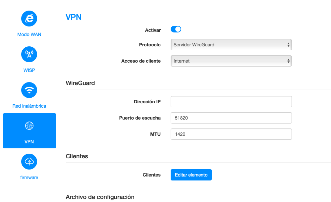Toggle the VPN activation switch off
The width and height of the screenshot is (331, 202).
[x=176, y=29]
